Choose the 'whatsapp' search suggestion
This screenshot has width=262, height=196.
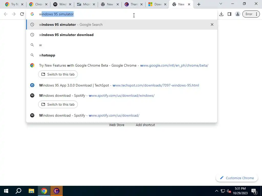[122, 55]
